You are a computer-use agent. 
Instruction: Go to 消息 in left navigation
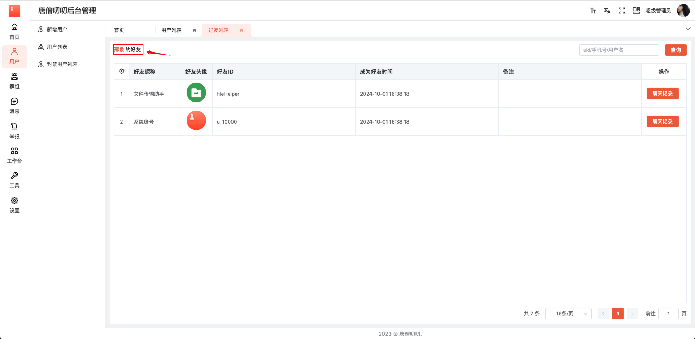[x=14, y=106]
